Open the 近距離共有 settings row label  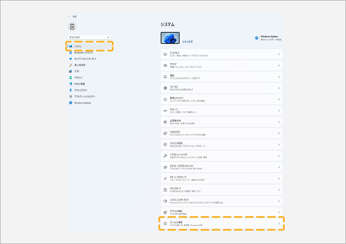click(x=175, y=121)
